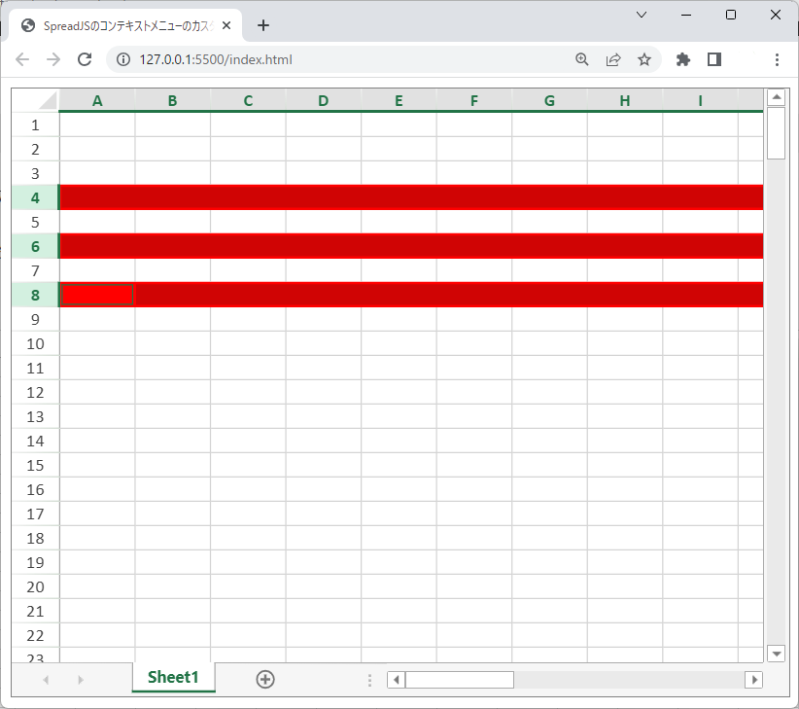
Task: Click active red cell A8
Action: (97, 295)
